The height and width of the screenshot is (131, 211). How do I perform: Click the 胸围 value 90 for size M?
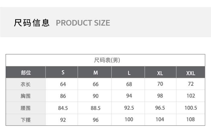coord(96,96)
